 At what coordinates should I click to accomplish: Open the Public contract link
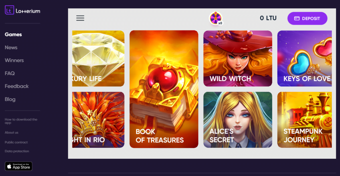click(16, 142)
